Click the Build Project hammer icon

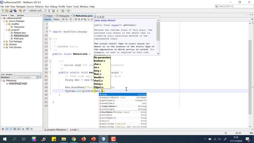pos(49,11)
